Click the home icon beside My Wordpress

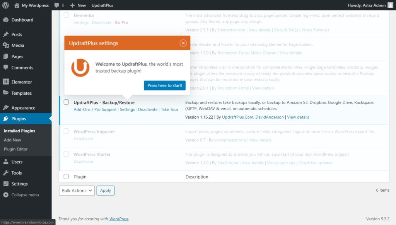(17, 5)
